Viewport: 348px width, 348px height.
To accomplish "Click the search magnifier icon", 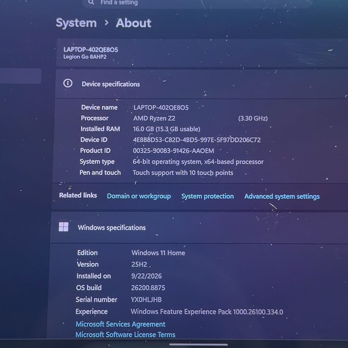I will pos(91,2).
